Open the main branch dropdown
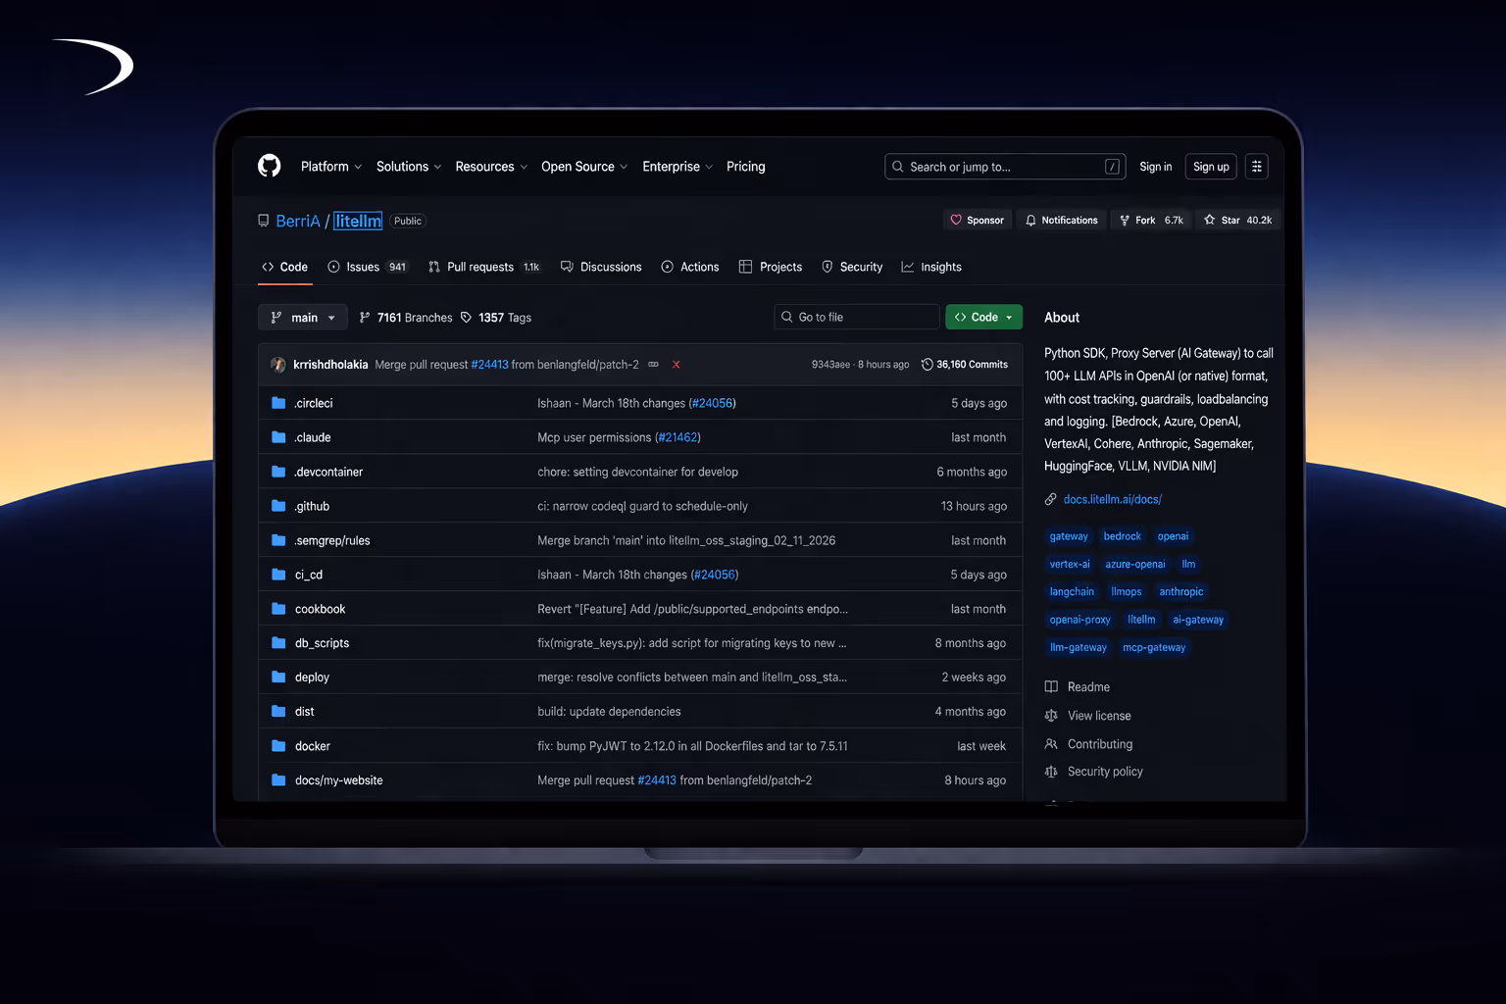Image resolution: width=1506 pixels, height=1004 pixels. click(x=302, y=317)
